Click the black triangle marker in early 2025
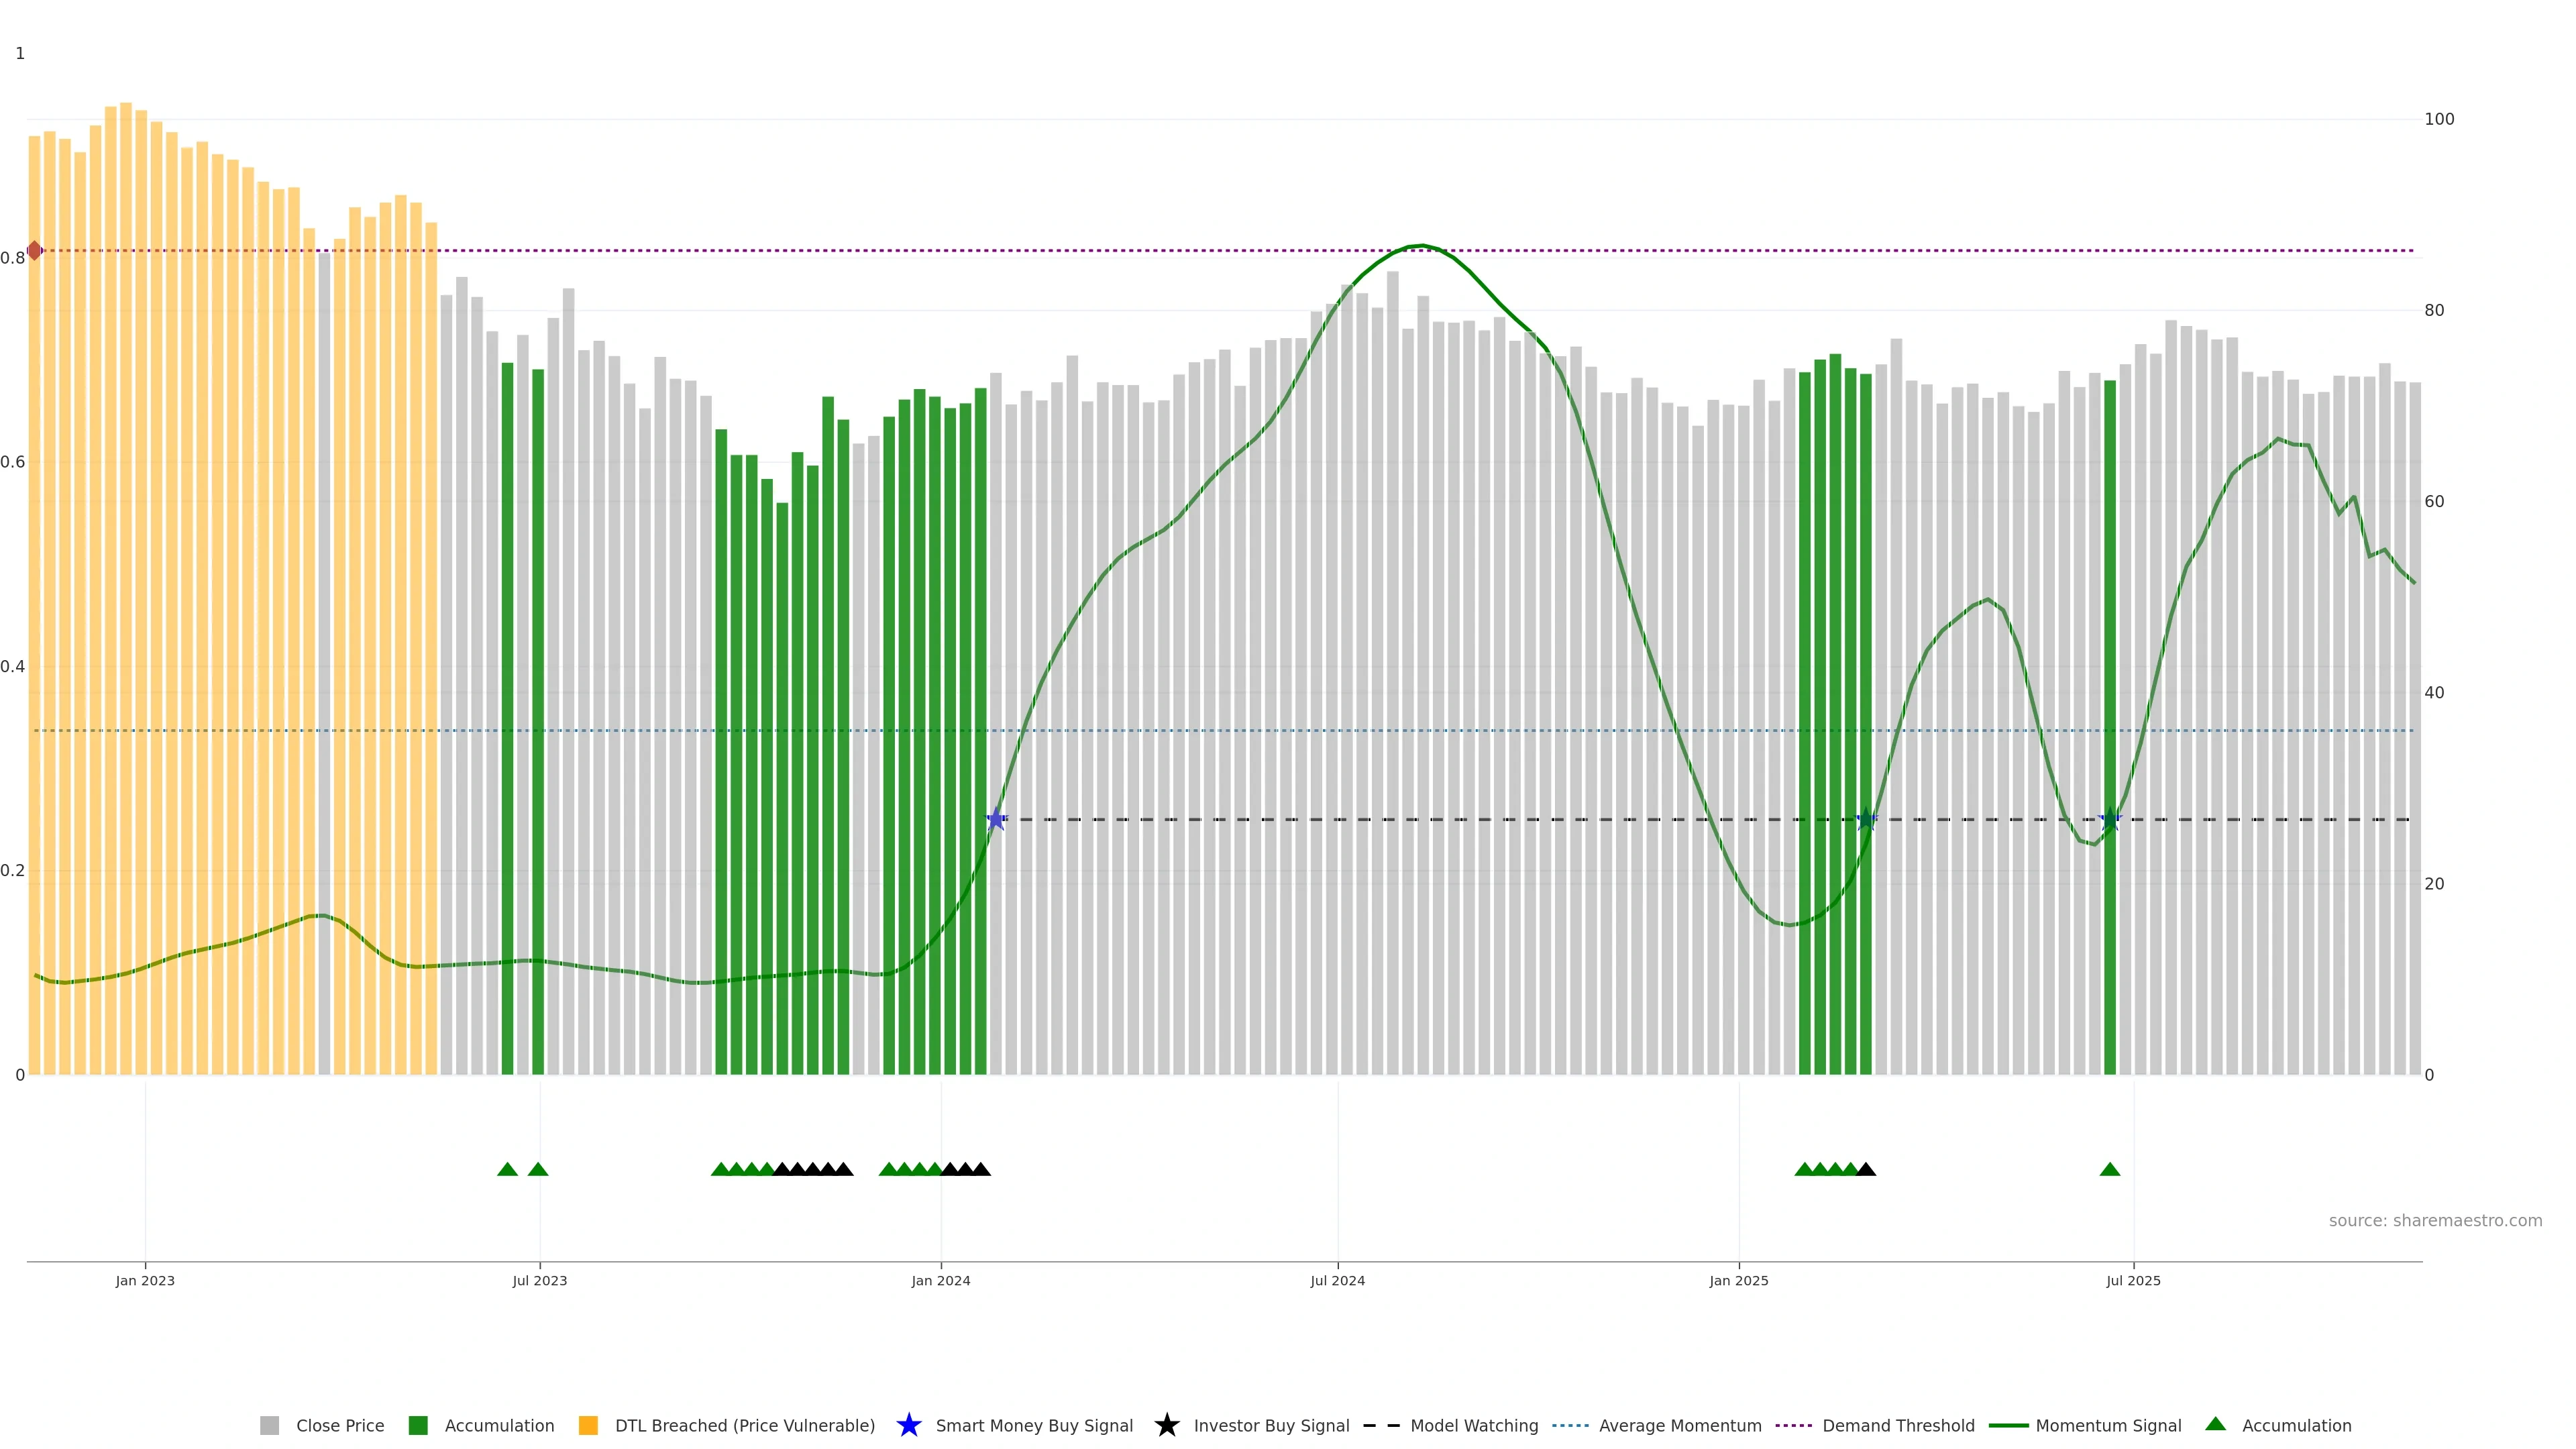This screenshot has width=2576, height=1449. [1866, 1169]
